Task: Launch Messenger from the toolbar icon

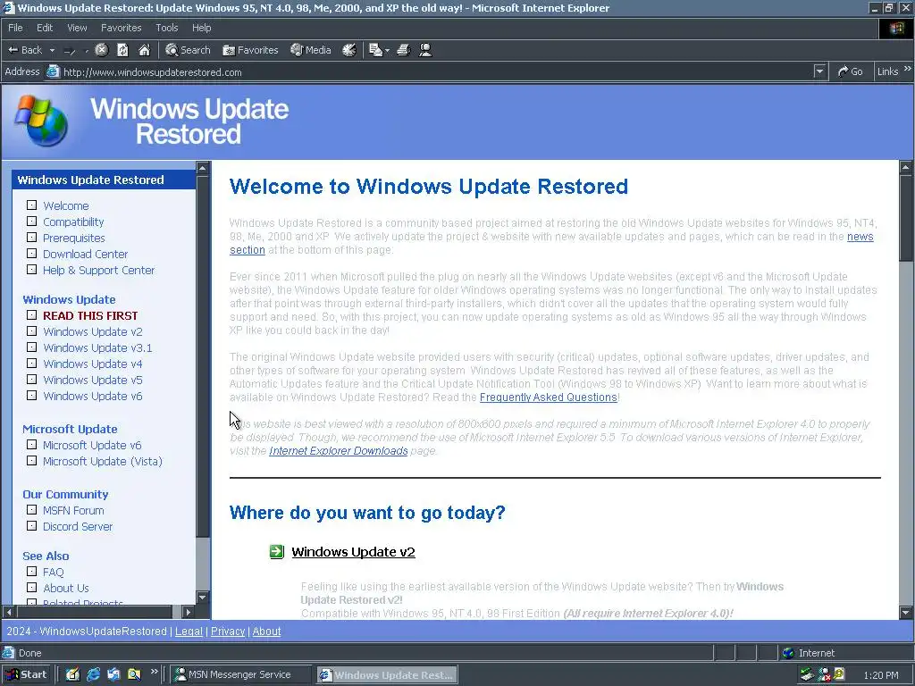Action: click(x=425, y=50)
